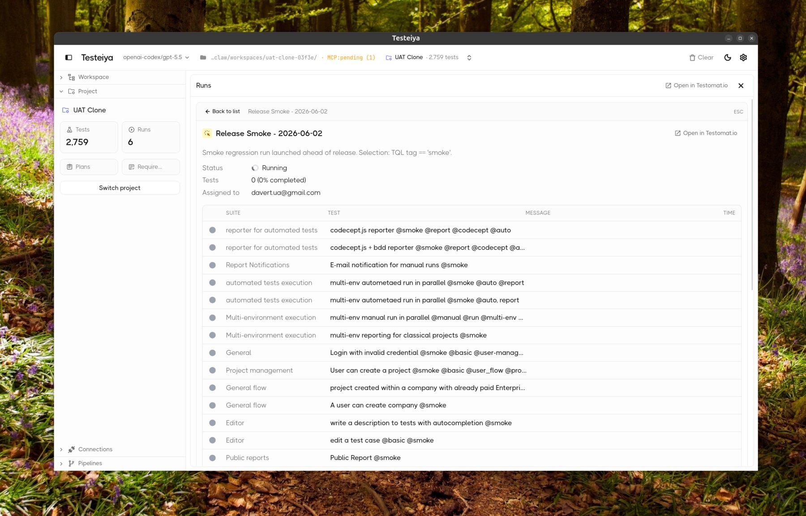Click the Switch project button
The image size is (806, 516).
tap(120, 188)
